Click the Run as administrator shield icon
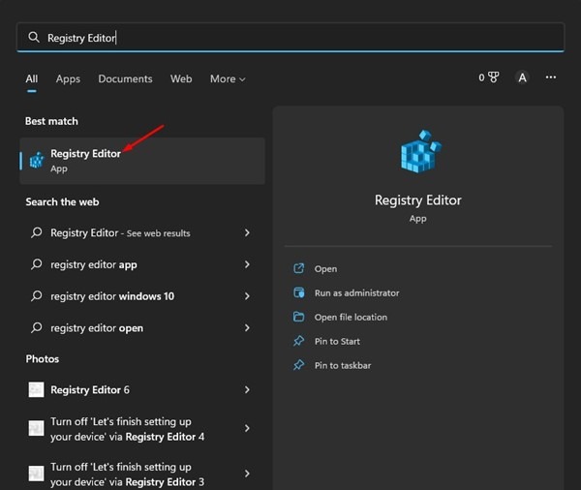The image size is (581, 490). coord(299,292)
